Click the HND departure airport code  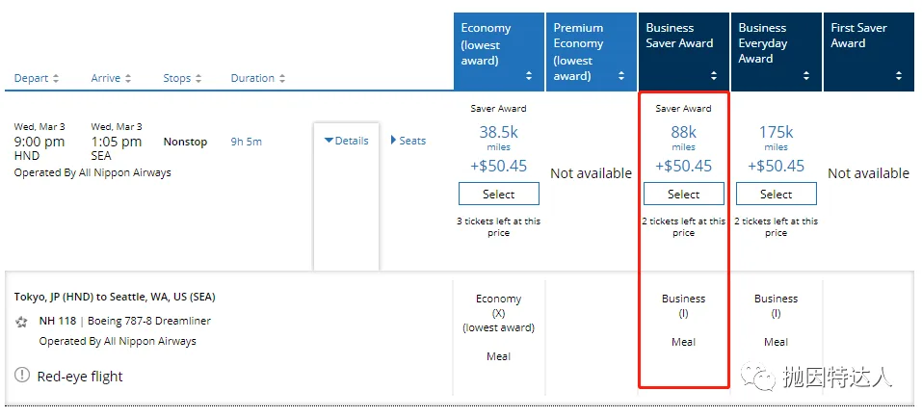click(x=26, y=156)
